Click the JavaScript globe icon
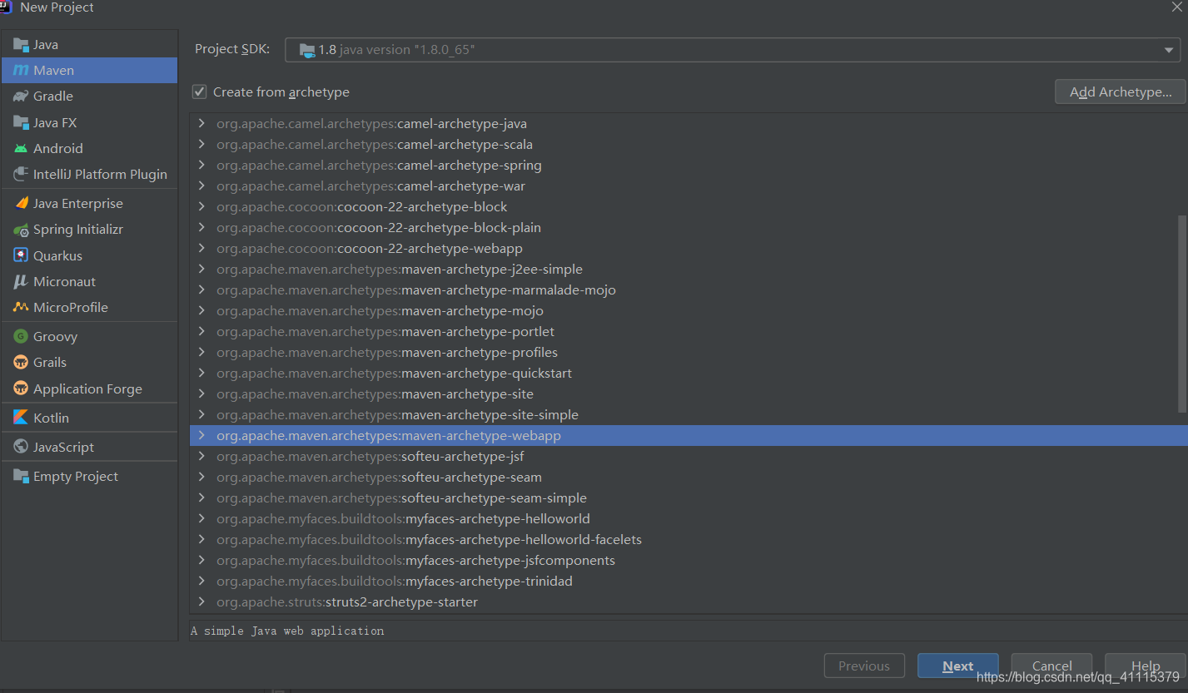The image size is (1188, 693). pos(21,447)
